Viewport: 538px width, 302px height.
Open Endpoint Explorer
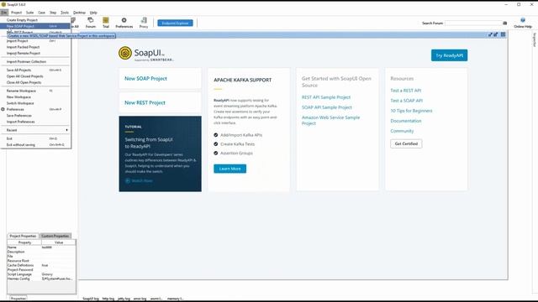(175, 23)
